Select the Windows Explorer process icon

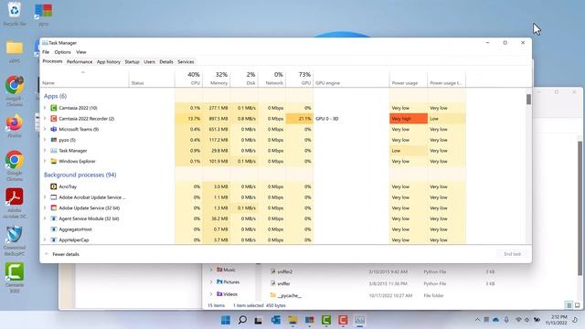click(x=53, y=161)
